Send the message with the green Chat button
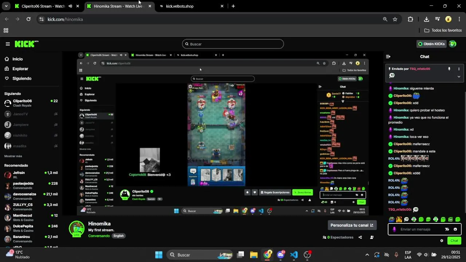The image size is (466, 262). click(x=454, y=241)
